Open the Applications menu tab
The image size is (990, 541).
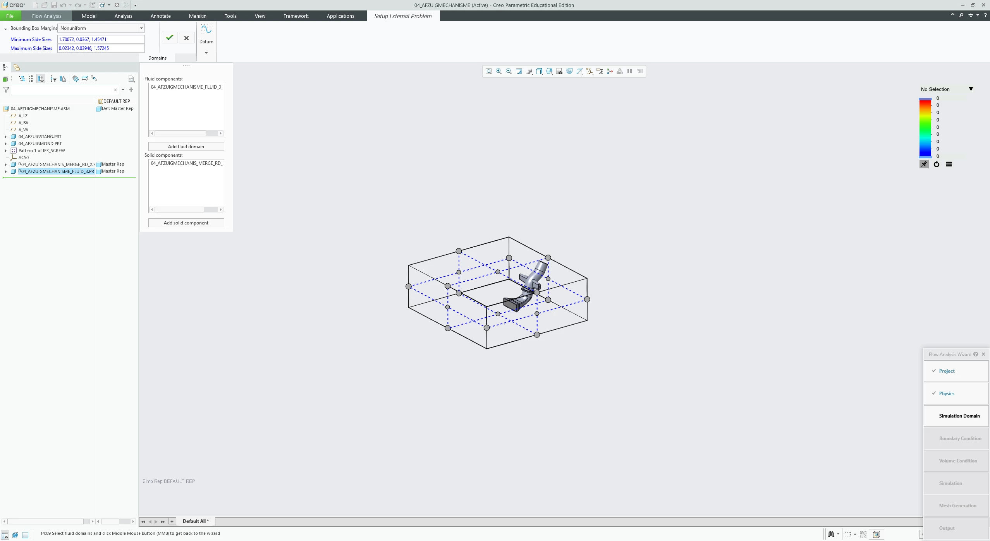(340, 16)
